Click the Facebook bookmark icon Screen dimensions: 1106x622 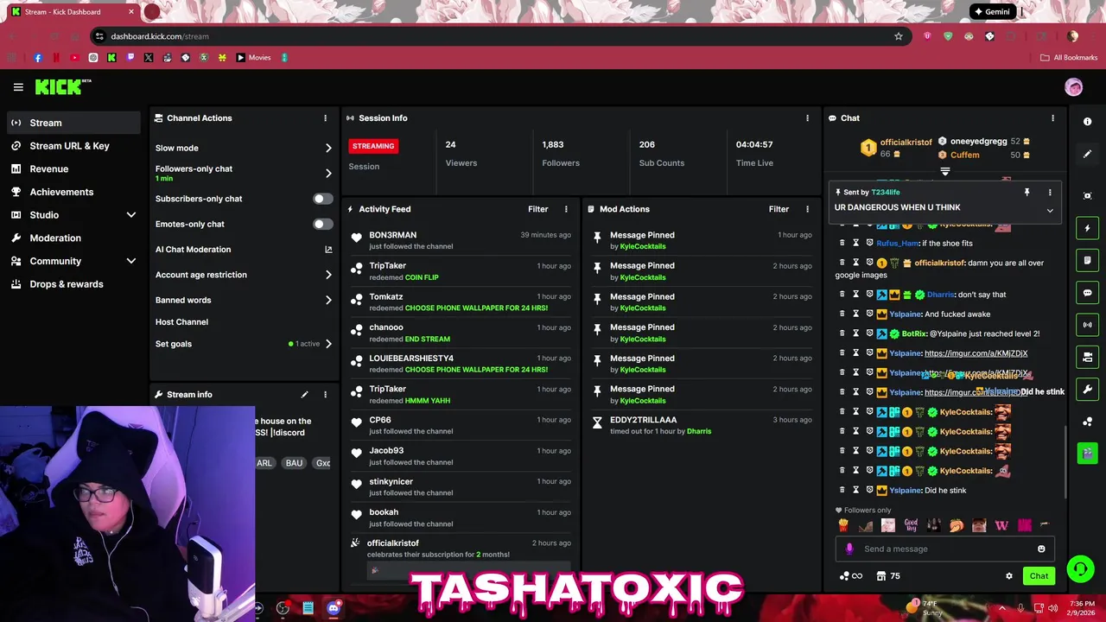point(37,58)
